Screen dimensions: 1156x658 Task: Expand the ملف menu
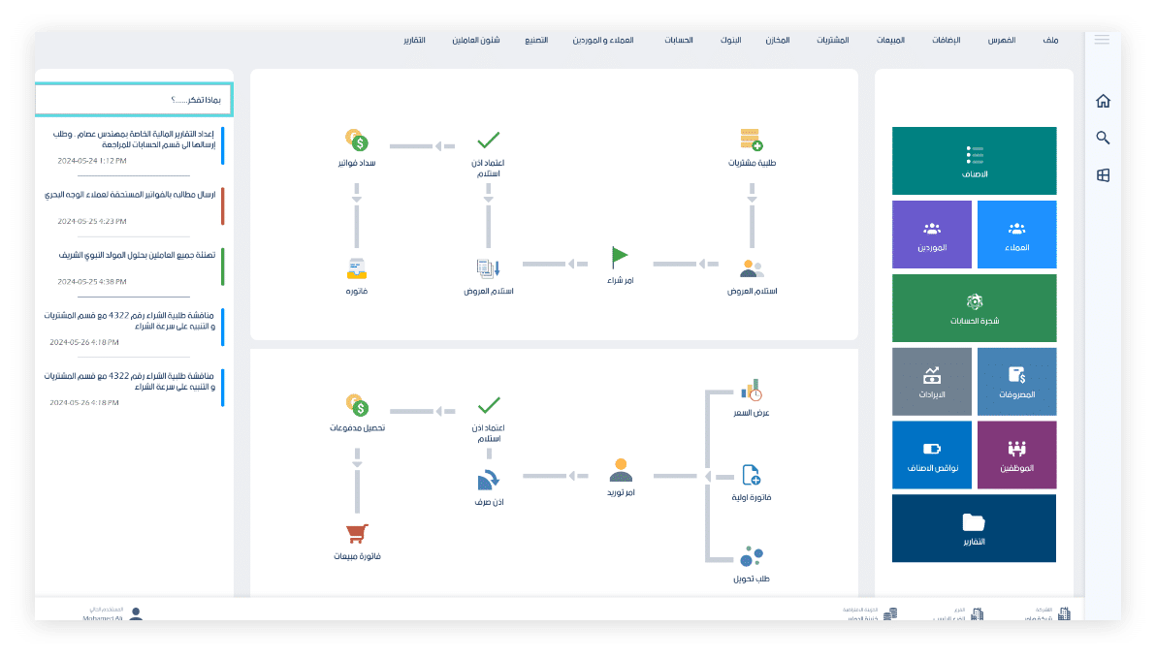1051,41
